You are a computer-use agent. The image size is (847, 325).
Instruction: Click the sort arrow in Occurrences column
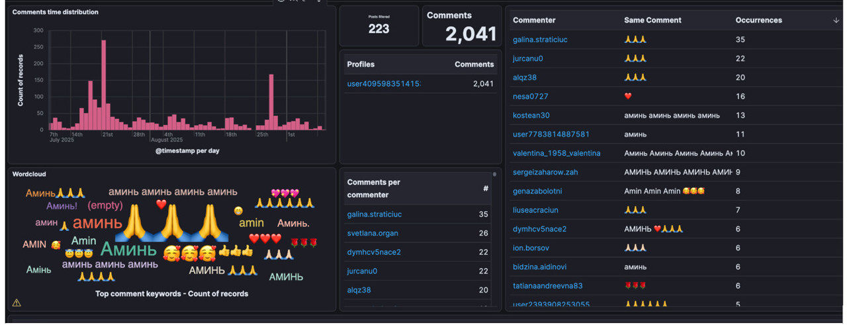click(836, 21)
